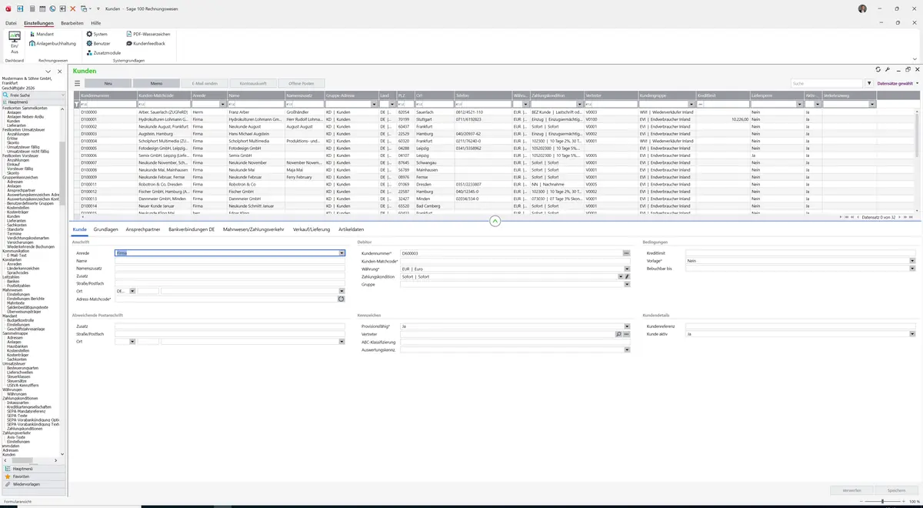Screen dimensions: 923x508
Task: Click the red X in quick access toolbar
Action: pyautogui.click(x=72, y=8)
